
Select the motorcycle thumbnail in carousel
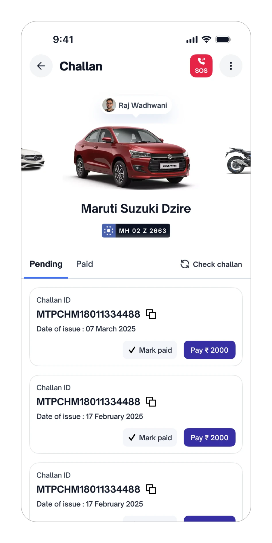238,160
